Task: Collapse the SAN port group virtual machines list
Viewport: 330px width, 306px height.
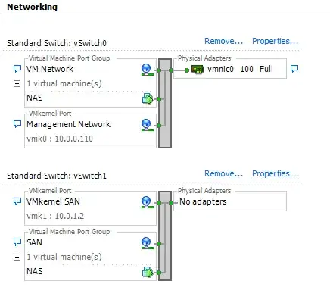Action: point(17,257)
